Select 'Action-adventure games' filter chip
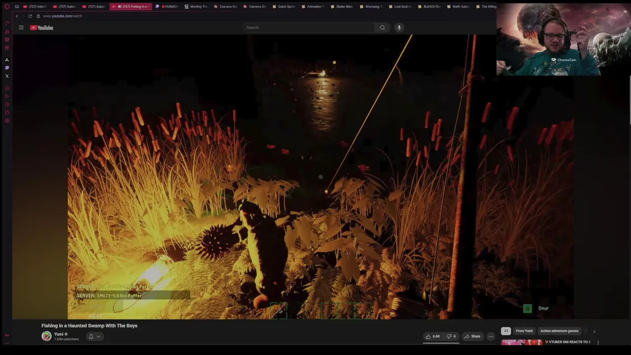The image size is (631, 355). pyautogui.click(x=559, y=331)
